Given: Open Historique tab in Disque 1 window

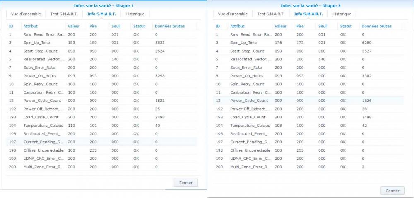Looking at the screenshot, I should pyautogui.click(x=135, y=14).
